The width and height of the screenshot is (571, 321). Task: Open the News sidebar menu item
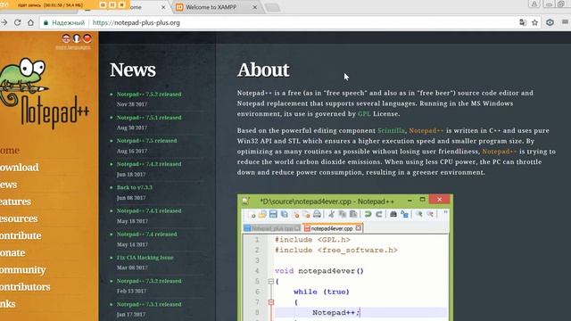(8, 185)
